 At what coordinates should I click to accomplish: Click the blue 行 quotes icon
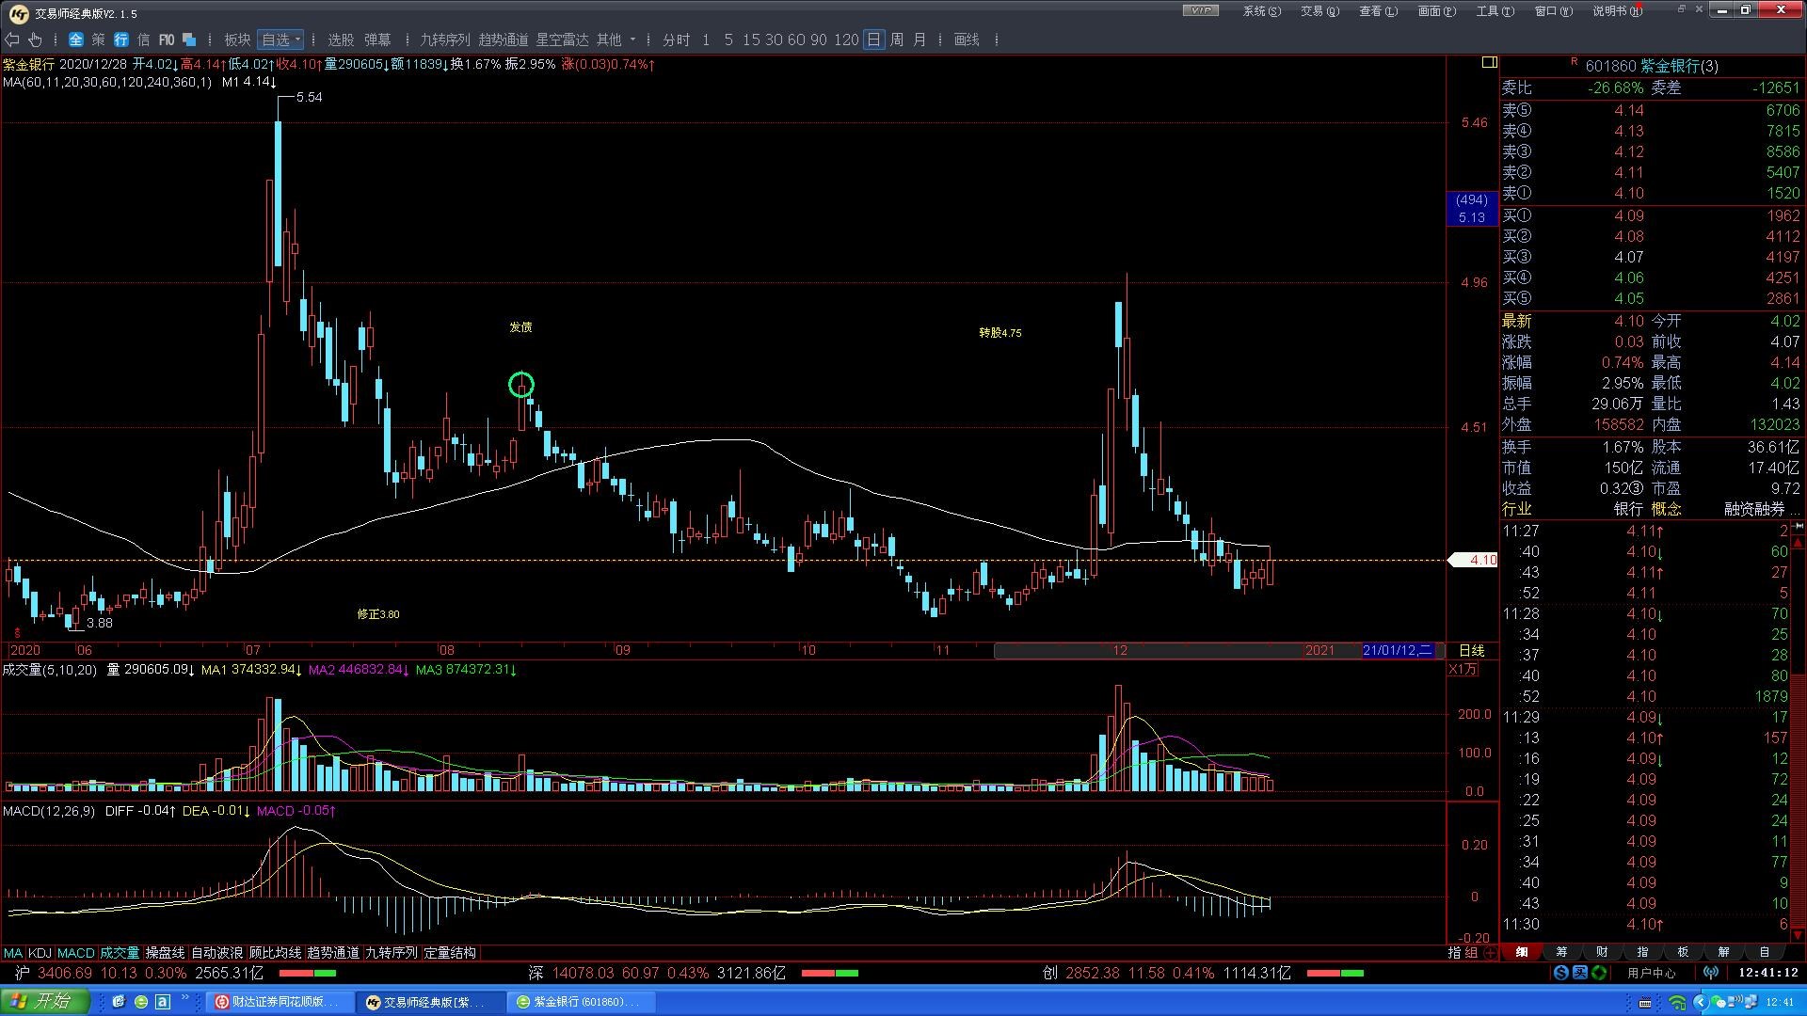[121, 40]
